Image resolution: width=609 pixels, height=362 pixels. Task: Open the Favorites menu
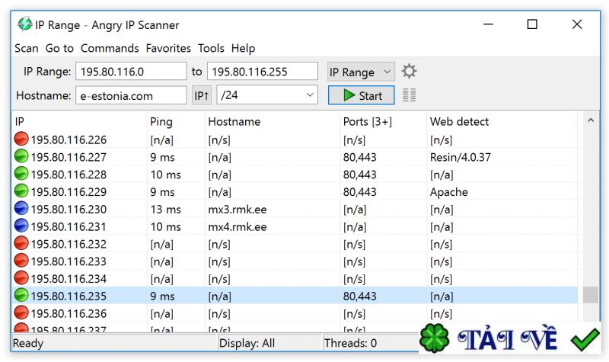point(168,48)
